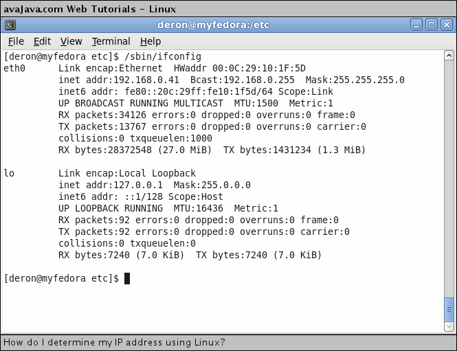This screenshot has width=457, height=351.
Task: Click the /sbin/ifconfig command text
Action: [163, 56]
